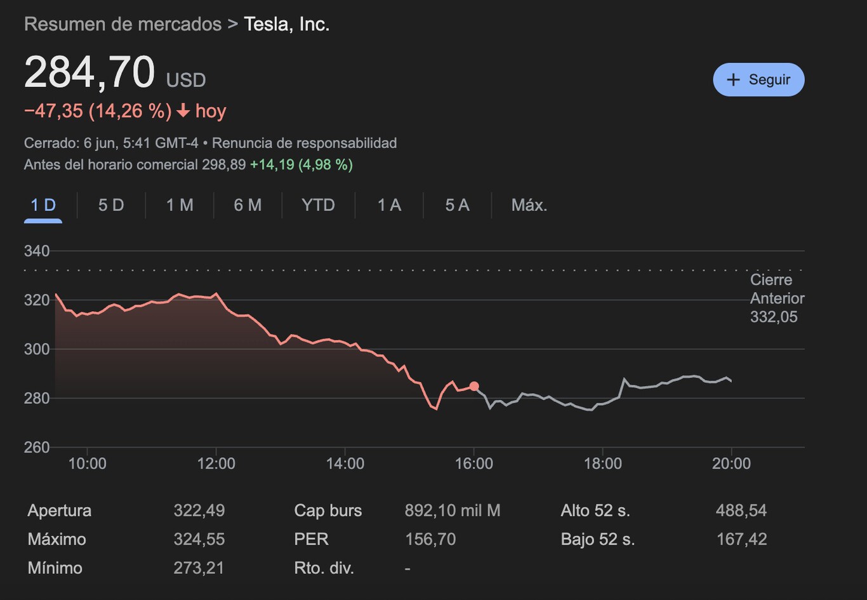The width and height of the screenshot is (867, 600).
Task: Click the 340 price axis label
Action: click(x=37, y=251)
